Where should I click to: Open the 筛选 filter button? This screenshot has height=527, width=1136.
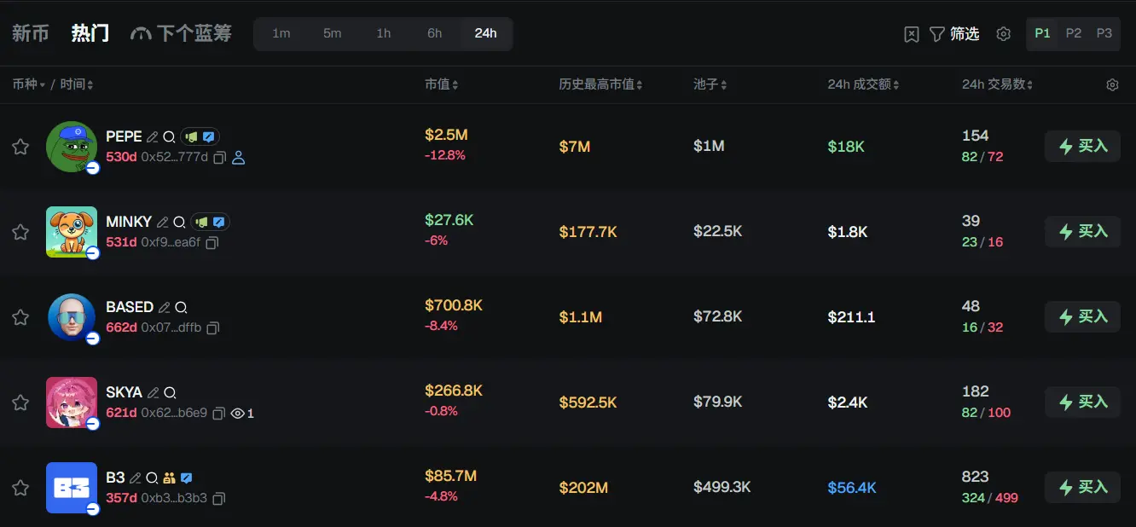954,34
